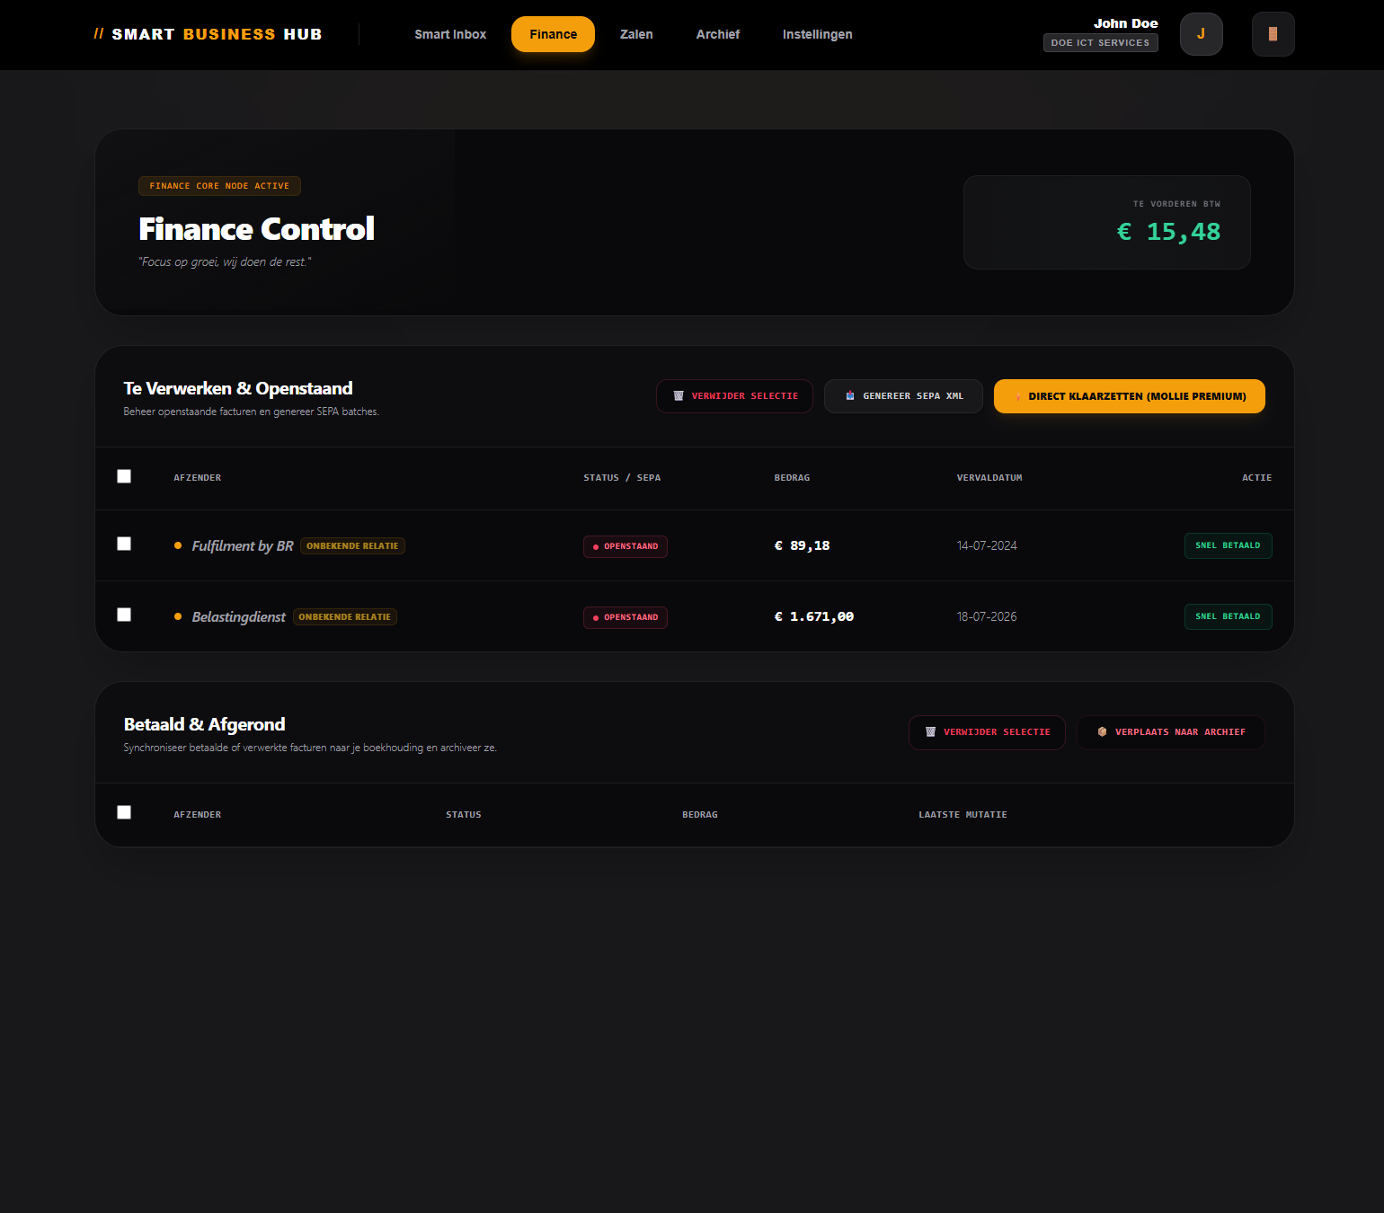The height and width of the screenshot is (1213, 1384).
Task: Click the Te Vorderen BTW € 15,48 card
Action: click(1106, 222)
